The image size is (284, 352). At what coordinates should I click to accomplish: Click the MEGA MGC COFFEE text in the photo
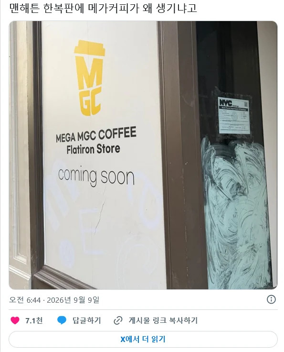pos(96,134)
